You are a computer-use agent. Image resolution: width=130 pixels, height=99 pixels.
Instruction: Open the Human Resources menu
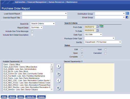(x=56, y=2)
